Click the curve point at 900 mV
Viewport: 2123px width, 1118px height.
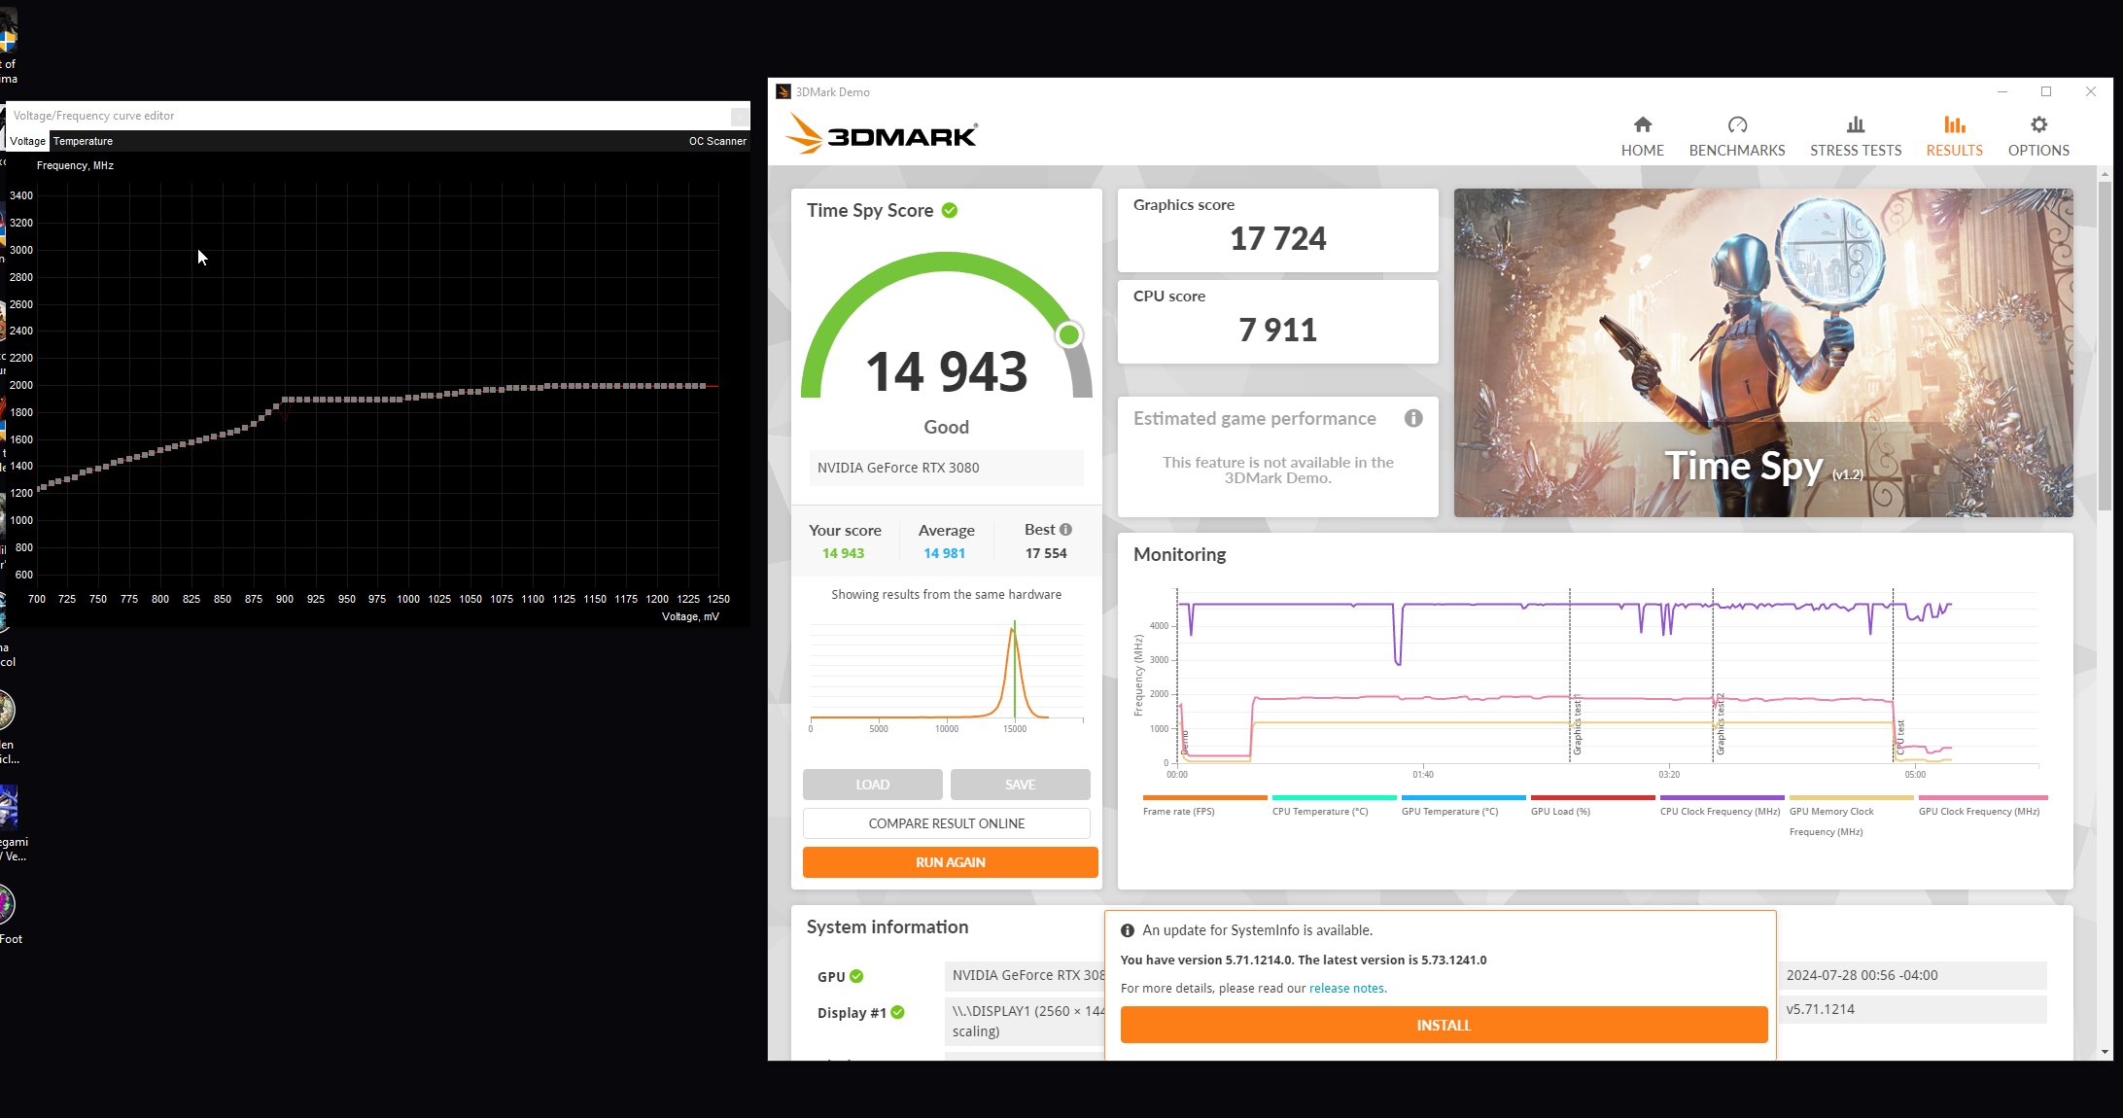[x=285, y=400]
